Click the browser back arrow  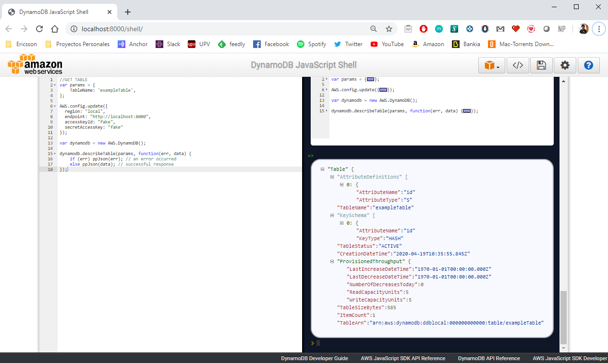(x=9, y=29)
